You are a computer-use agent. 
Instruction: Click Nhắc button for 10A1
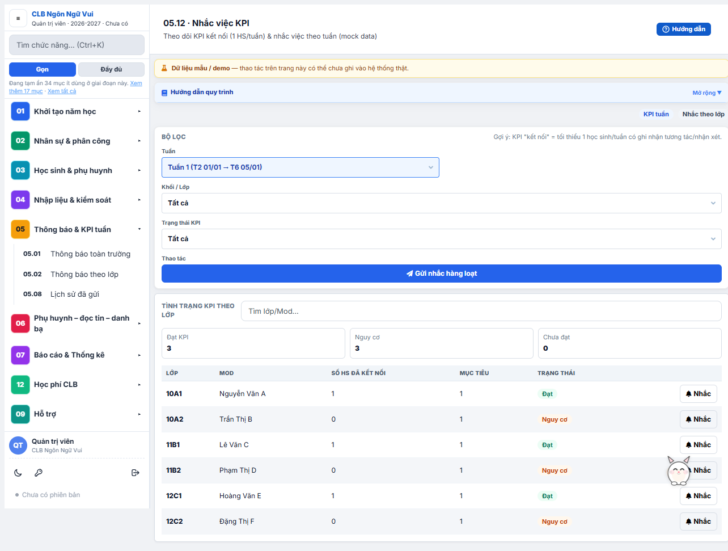click(699, 394)
